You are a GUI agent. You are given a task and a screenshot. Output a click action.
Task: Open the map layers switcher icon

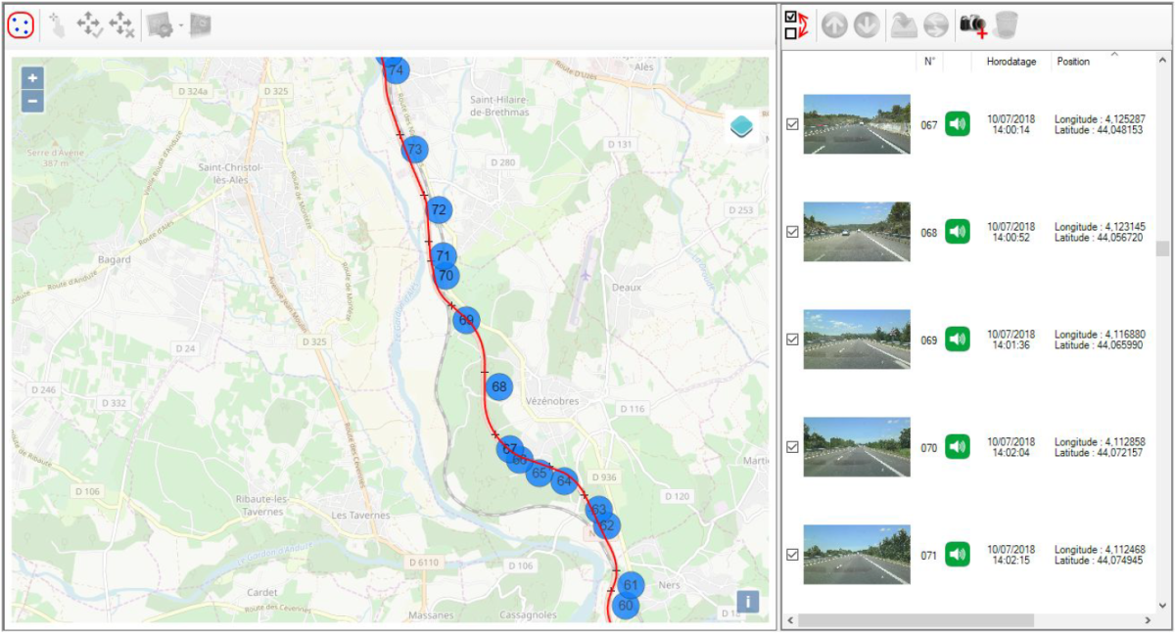tap(743, 127)
